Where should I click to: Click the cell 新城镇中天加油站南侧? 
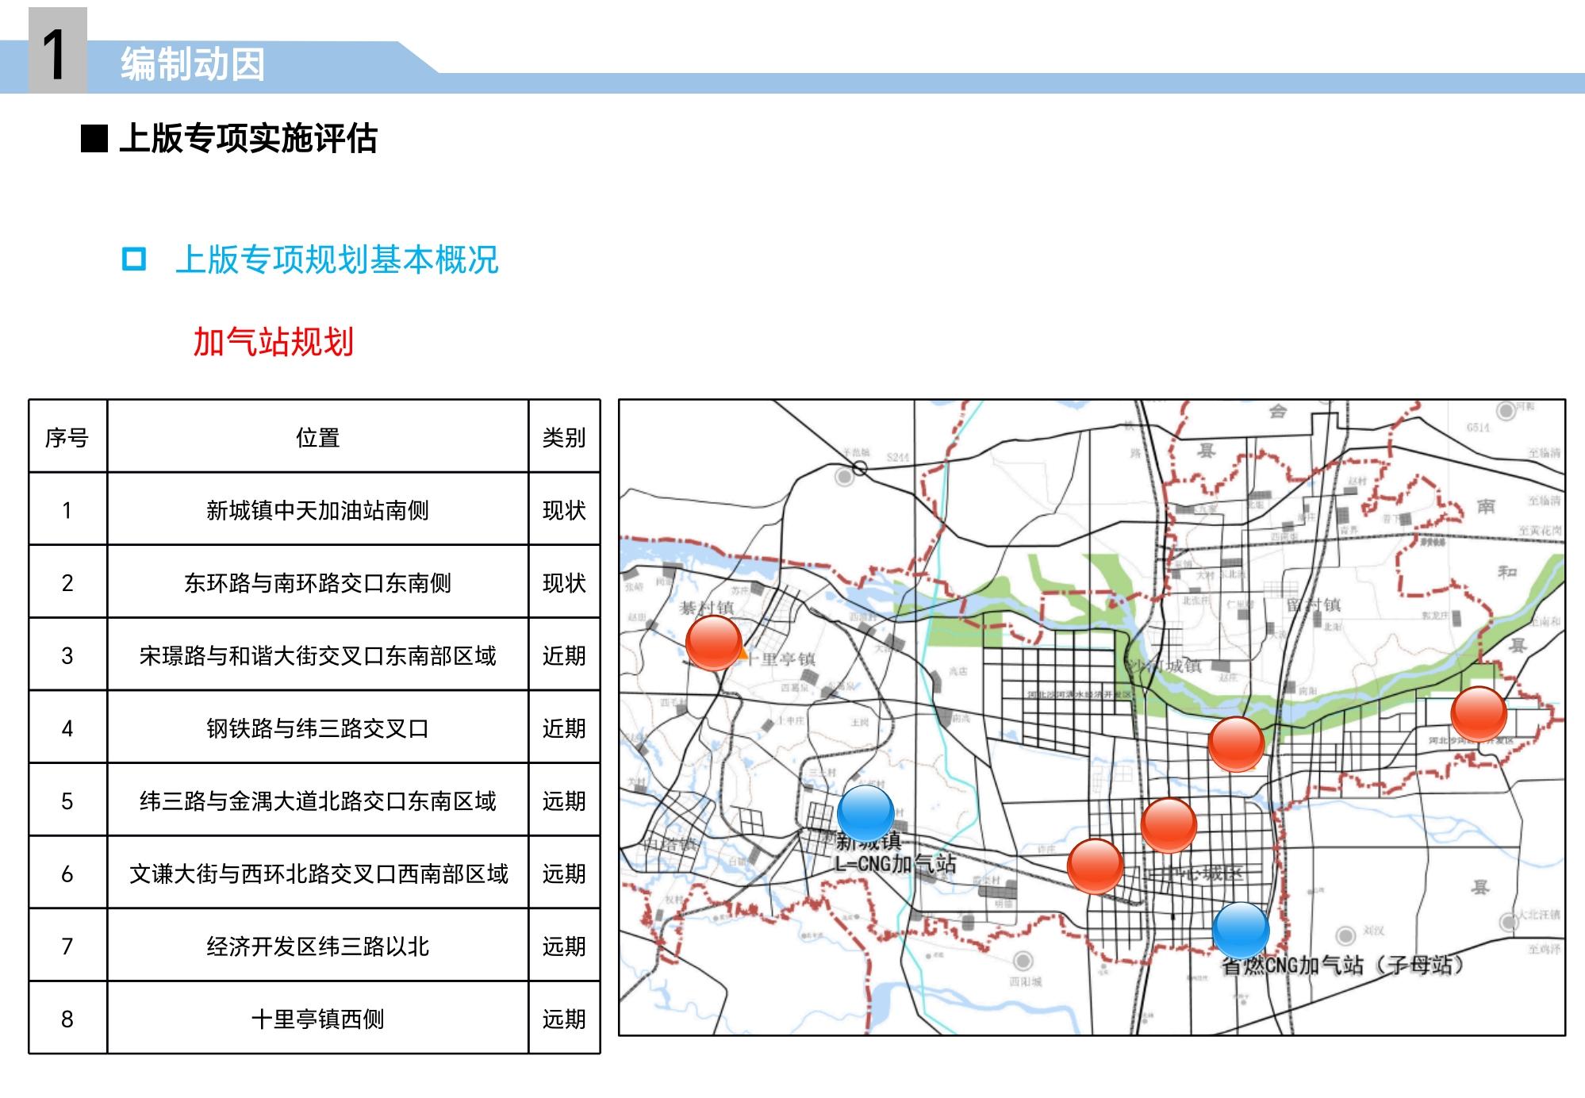(317, 510)
